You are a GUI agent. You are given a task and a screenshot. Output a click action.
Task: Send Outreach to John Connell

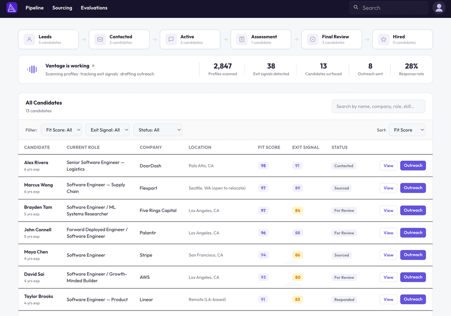tap(413, 233)
